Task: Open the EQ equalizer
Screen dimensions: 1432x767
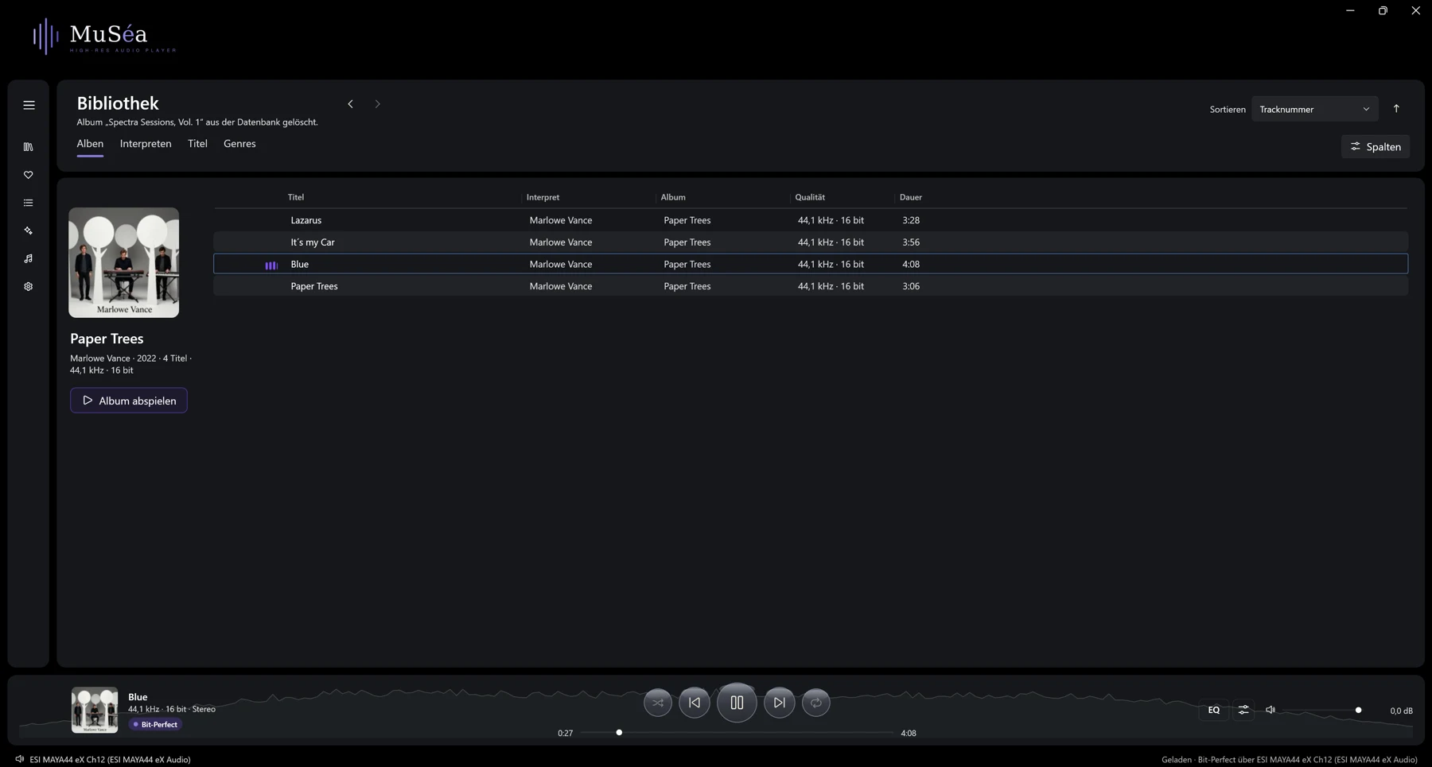Action: 1213,710
